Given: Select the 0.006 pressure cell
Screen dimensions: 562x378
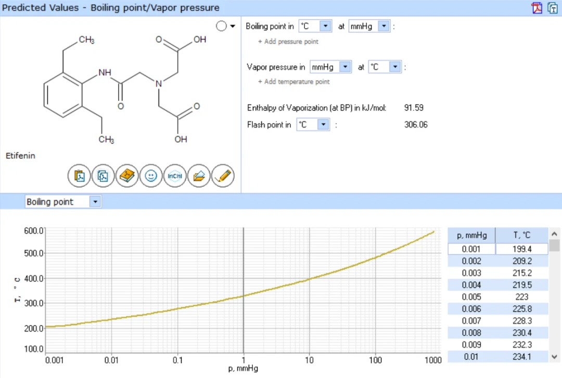Looking at the screenshot, I should 471,309.
